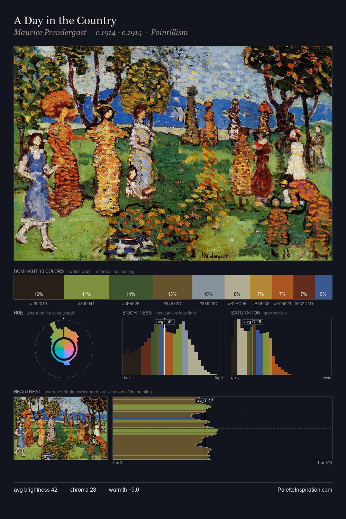
Task: Open the PaletteInspiration.com link
Action: [305, 490]
